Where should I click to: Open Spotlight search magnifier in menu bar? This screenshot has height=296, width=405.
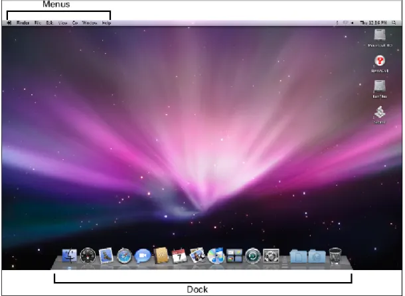[394, 23]
